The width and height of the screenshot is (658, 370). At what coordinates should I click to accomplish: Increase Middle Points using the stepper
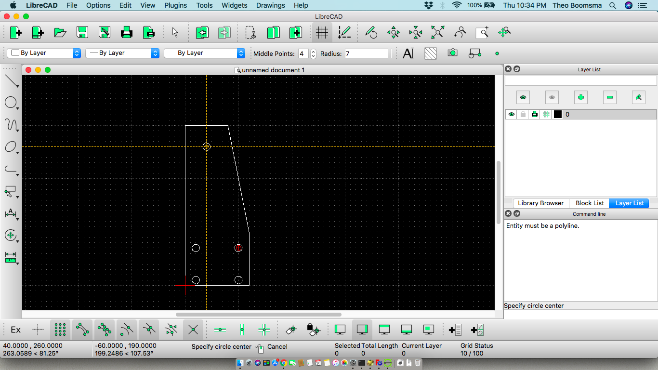[313, 51]
